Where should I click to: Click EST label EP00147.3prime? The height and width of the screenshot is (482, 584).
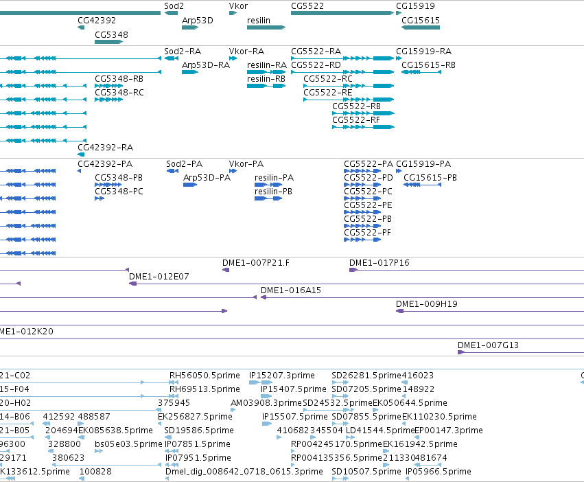[449, 431]
